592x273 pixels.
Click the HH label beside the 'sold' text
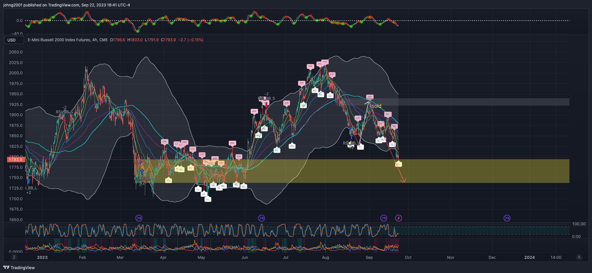pos(370,97)
